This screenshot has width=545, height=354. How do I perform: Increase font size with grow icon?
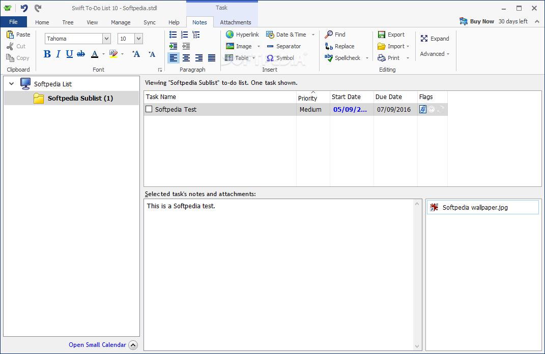136,54
